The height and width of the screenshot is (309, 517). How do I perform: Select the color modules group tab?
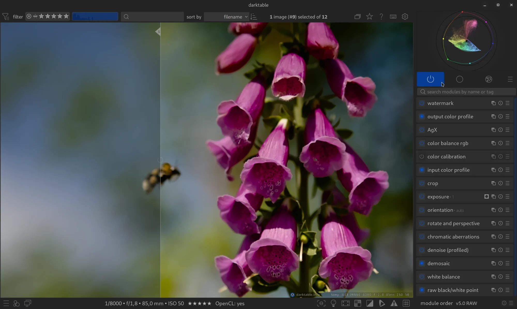coord(488,79)
